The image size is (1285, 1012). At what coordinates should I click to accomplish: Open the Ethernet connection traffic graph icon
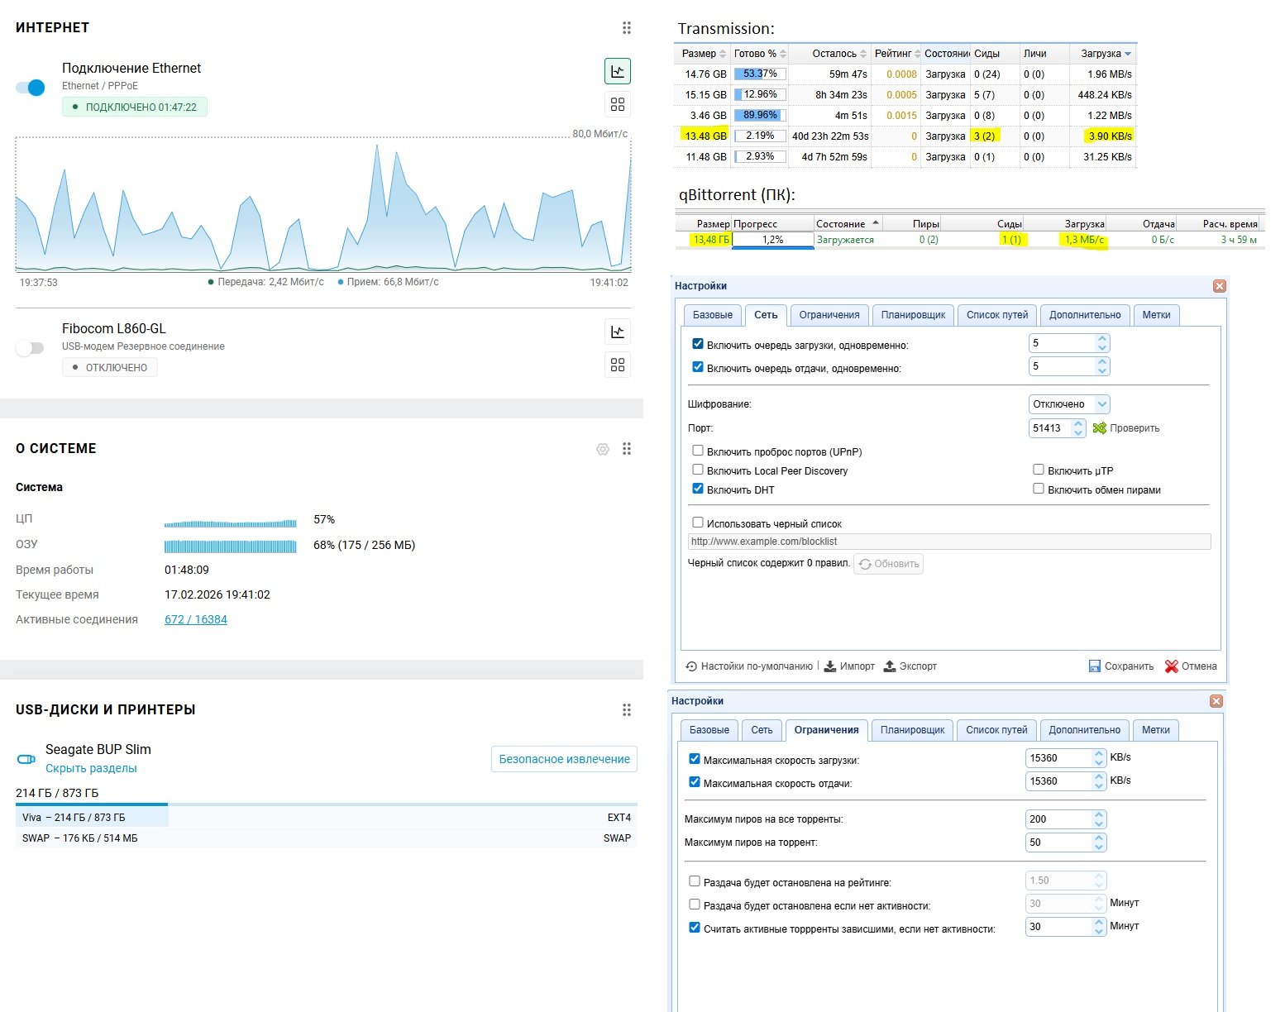point(618,71)
